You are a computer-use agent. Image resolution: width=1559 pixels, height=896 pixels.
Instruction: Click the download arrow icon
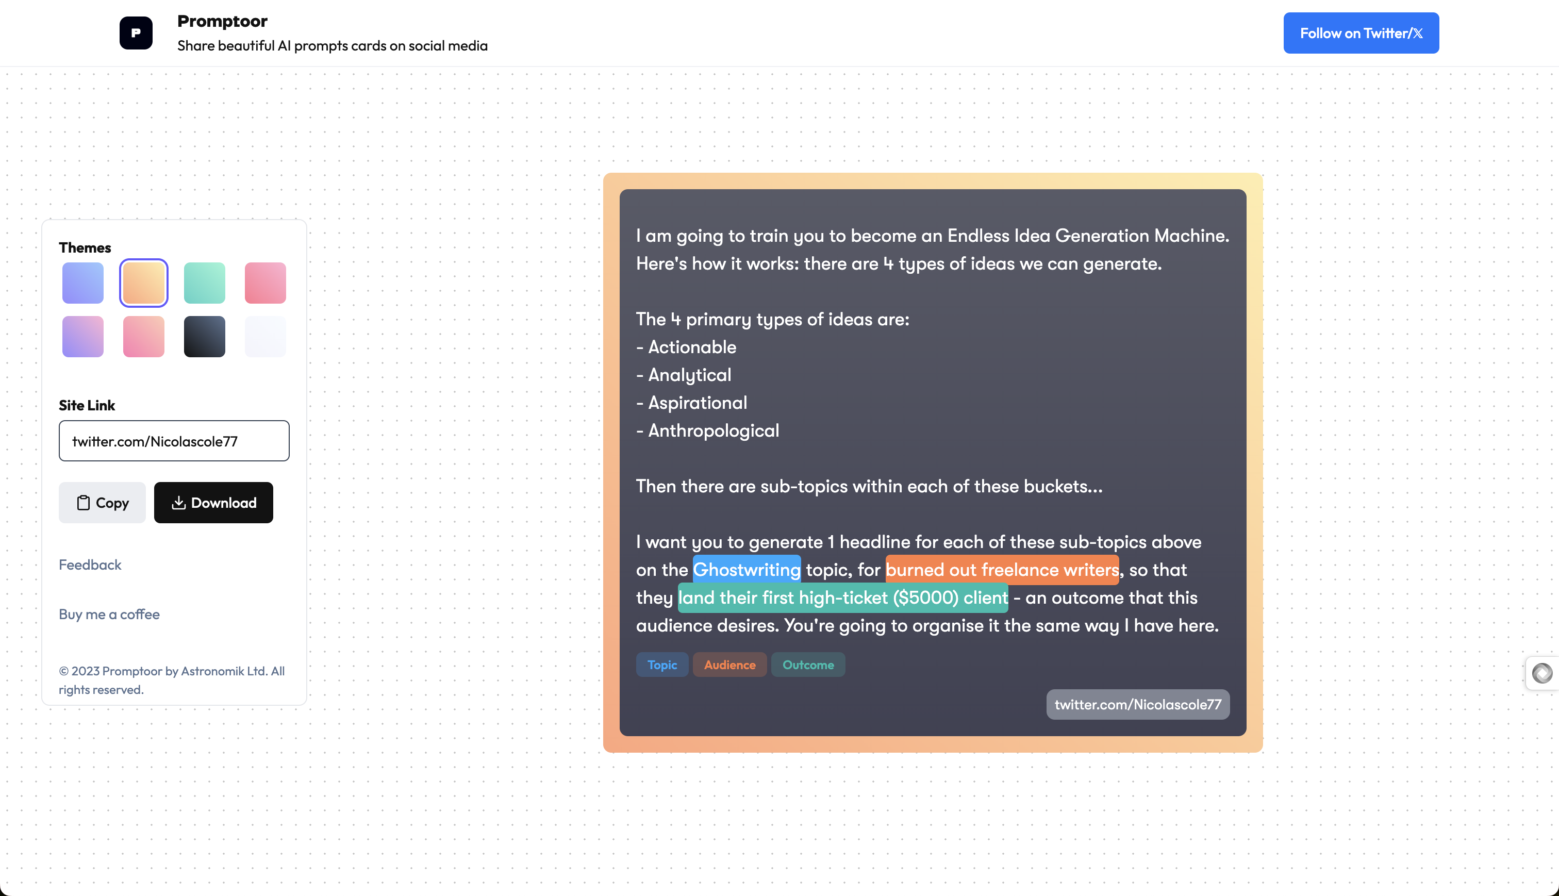click(x=178, y=503)
